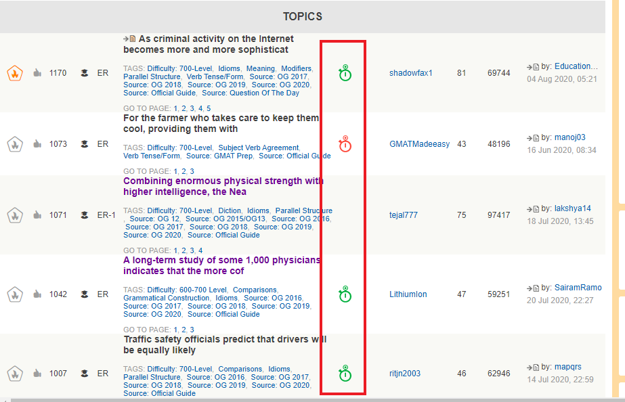Select the "Subject Verb Agreement" tag
Screen dimensions: 625x402
(259, 148)
